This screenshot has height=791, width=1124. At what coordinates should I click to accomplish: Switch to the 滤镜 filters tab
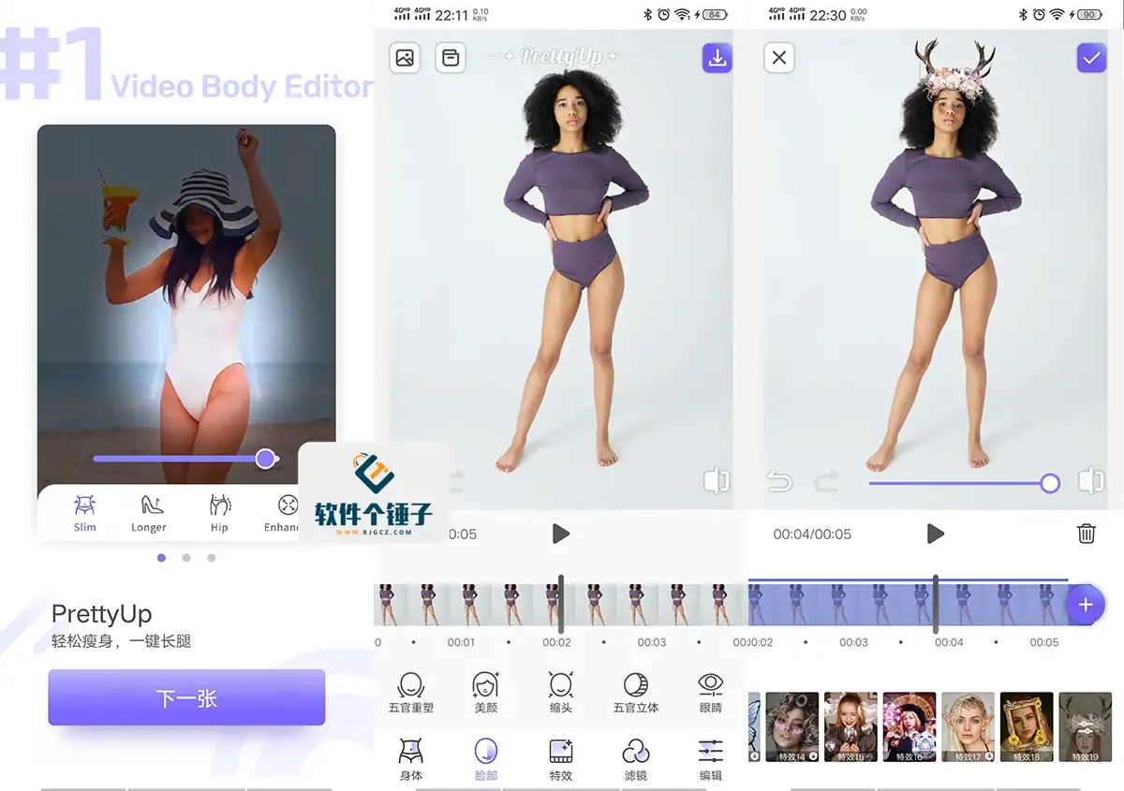pos(636,759)
